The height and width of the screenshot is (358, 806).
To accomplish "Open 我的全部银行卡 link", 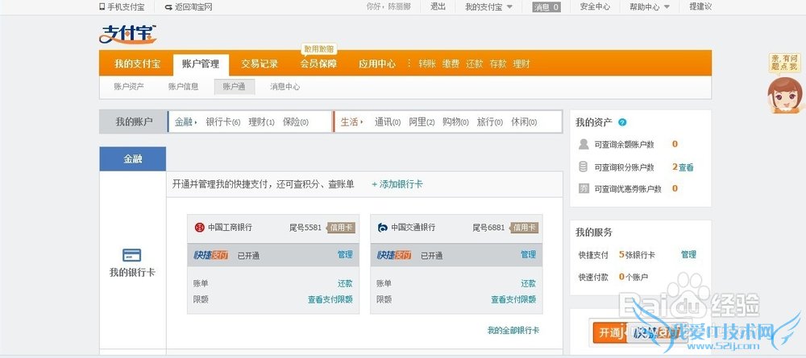I will (x=513, y=331).
